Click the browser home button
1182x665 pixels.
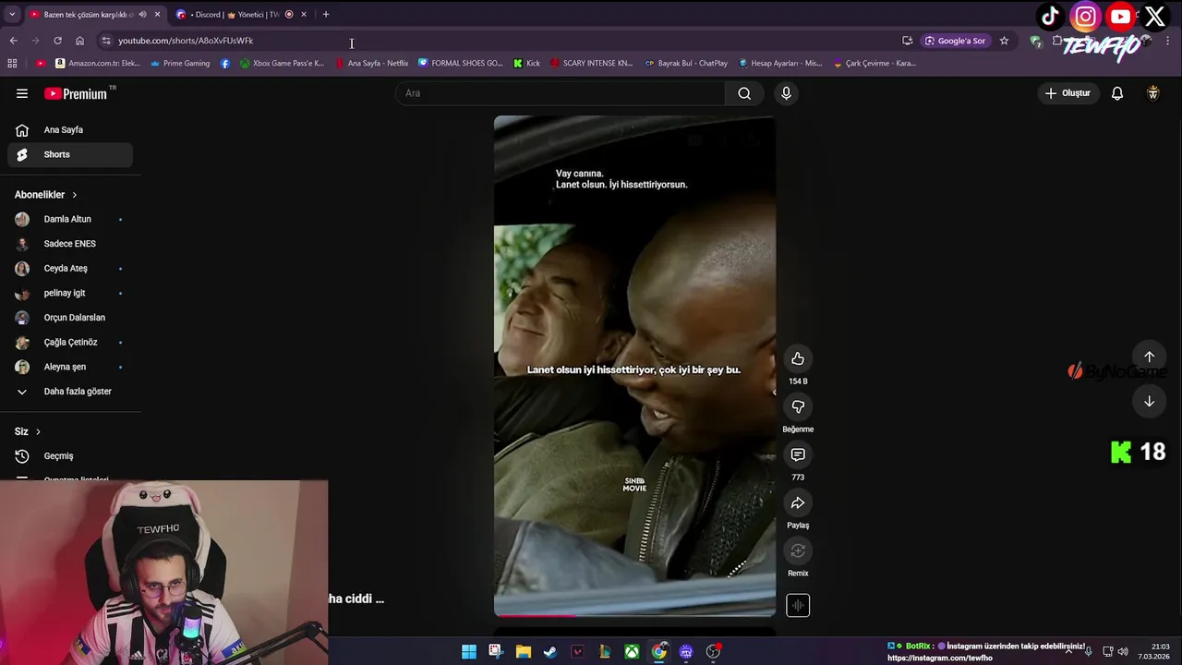[x=79, y=41]
